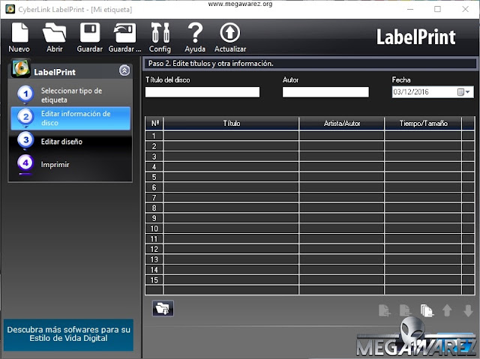Click Título cell of row 1
Viewport: 480px width, 359px height.
[x=231, y=136]
